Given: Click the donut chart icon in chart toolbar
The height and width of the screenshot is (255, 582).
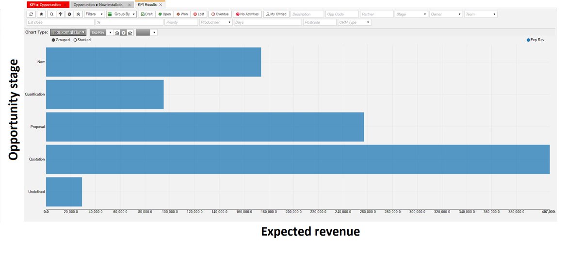Looking at the screenshot, I should 123,32.
